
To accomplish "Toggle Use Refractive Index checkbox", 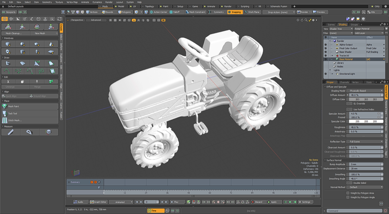I will click(x=350, y=110).
